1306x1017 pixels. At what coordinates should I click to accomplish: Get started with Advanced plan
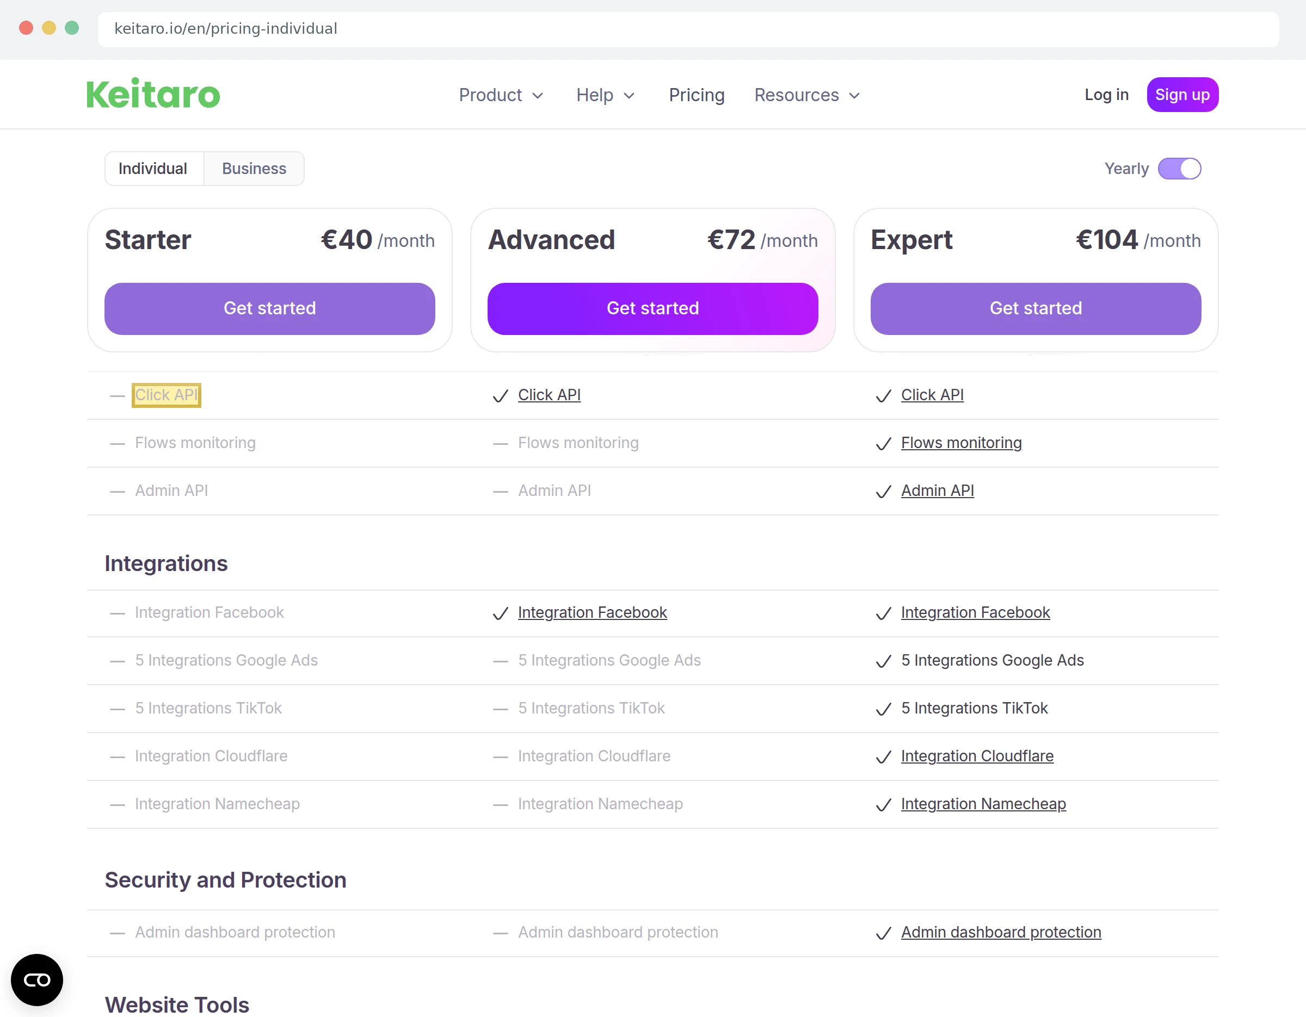(652, 308)
